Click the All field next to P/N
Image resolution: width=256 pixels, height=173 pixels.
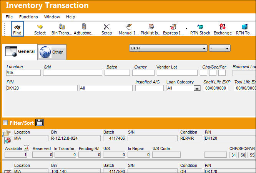106,88
